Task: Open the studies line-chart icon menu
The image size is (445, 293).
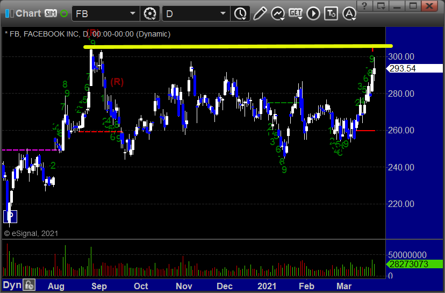Action: [278, 13]
